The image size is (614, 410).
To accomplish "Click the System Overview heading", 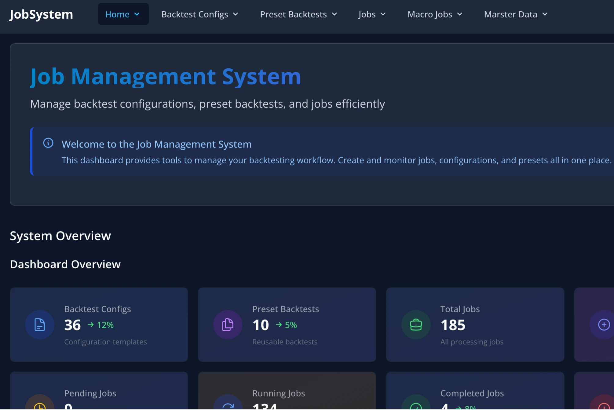I will coord(60,236).
